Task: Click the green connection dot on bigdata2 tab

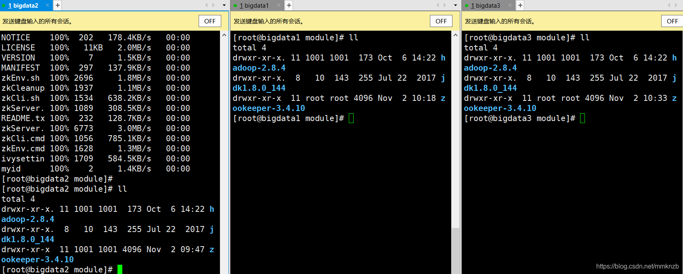Action: click(4, 6)
